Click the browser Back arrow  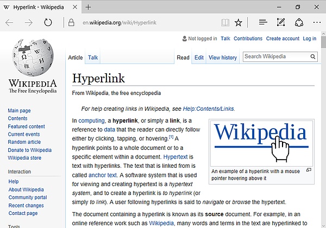(10, 23)
